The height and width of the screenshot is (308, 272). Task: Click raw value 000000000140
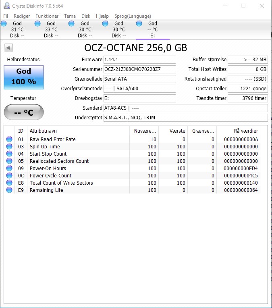point(241,183)
